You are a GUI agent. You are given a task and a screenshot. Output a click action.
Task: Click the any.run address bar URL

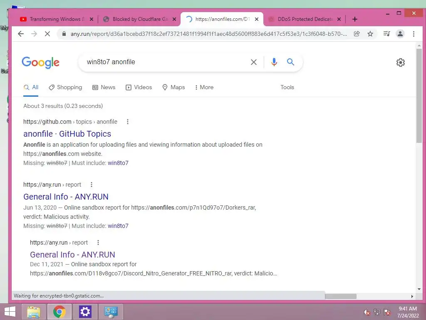[209, 34]
